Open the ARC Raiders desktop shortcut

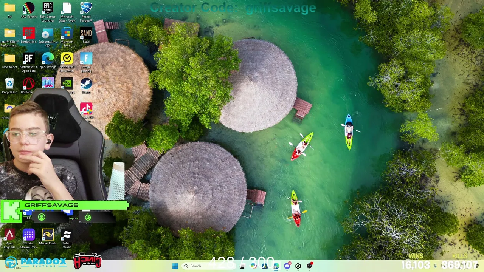tap(29, 10)
